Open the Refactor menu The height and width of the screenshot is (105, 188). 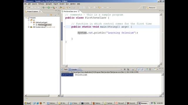pos(41,4)
